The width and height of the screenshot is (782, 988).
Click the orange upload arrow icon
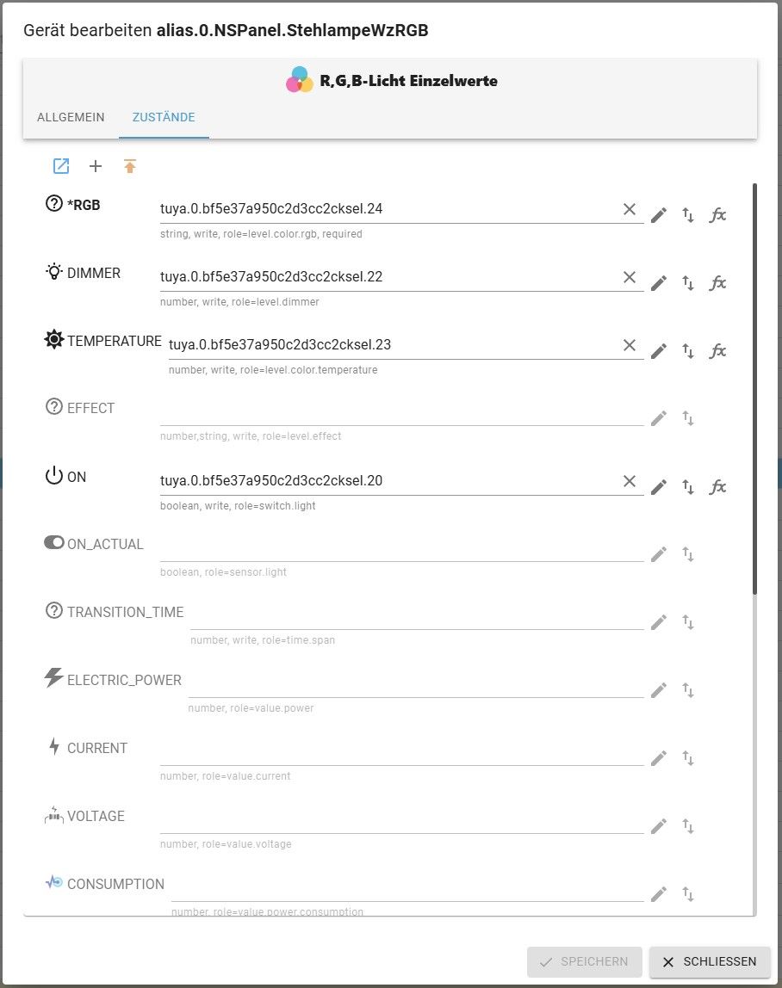coord(130,166)
